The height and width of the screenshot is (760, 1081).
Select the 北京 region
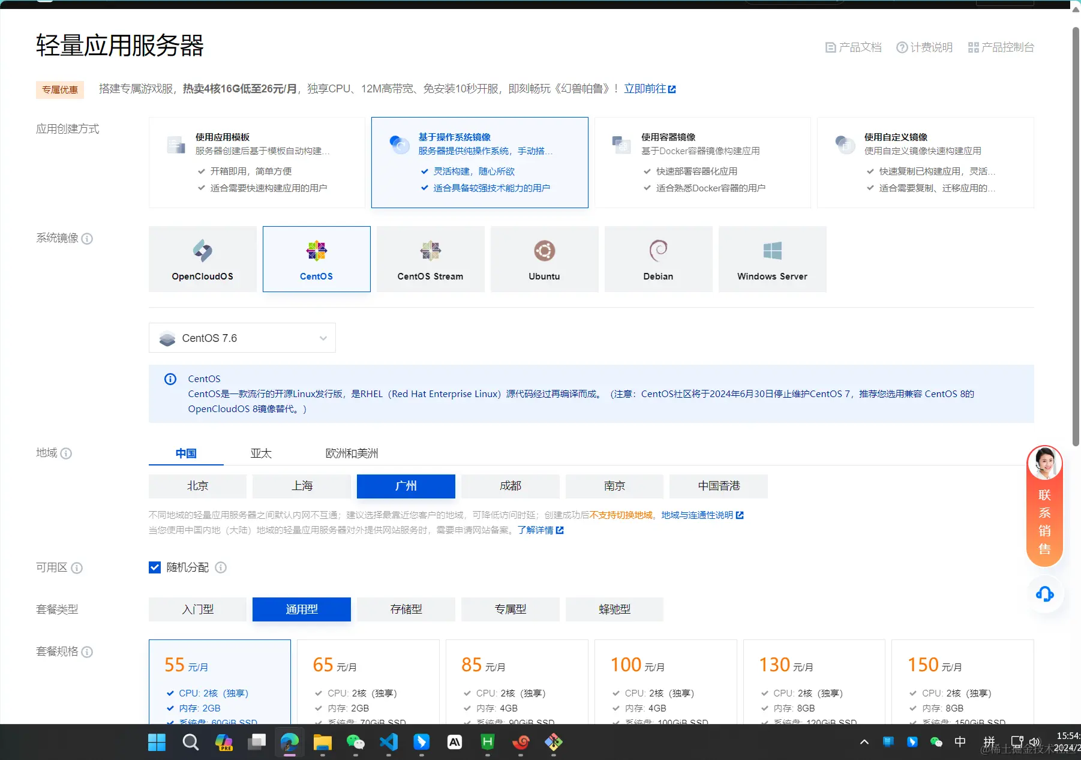pos(198,486)
